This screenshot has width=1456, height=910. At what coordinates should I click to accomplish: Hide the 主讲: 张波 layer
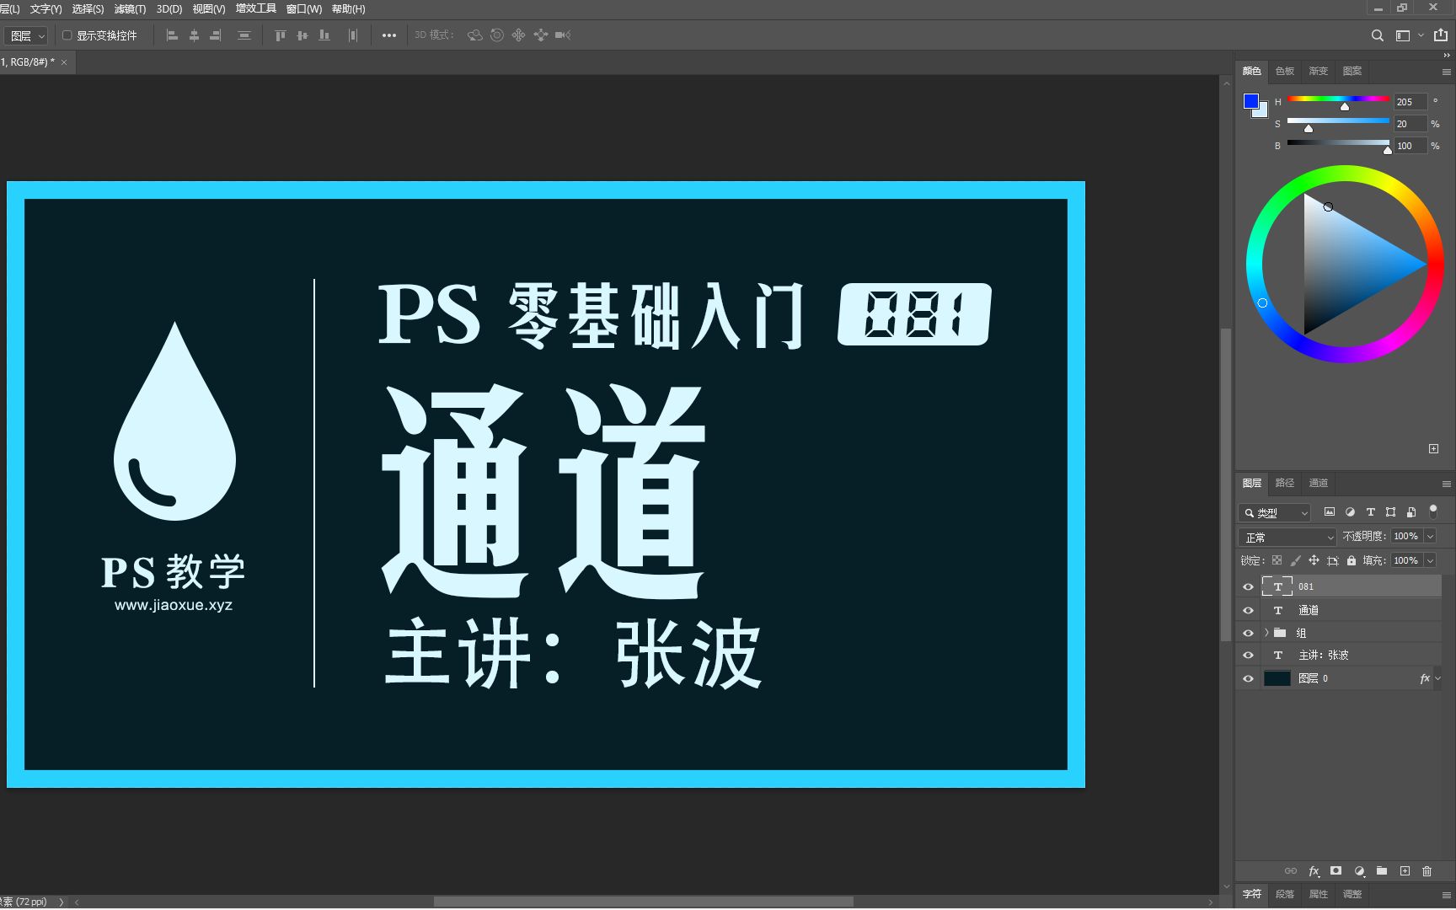point(1249,656)
